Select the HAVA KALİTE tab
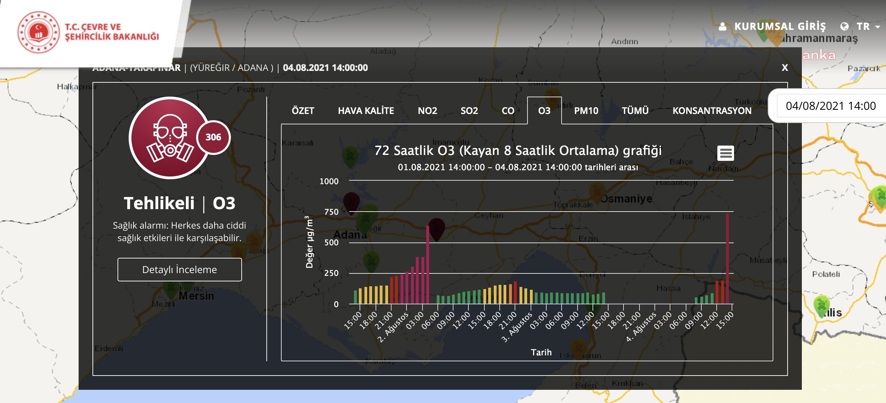Viewport: 886px width, 403px height. (366, 111)
